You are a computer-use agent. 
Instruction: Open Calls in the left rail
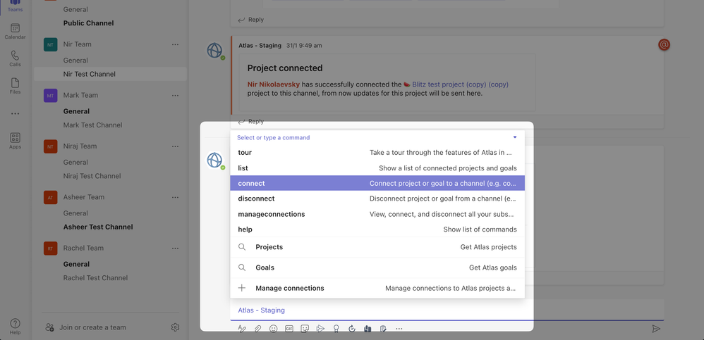(15, 58)
